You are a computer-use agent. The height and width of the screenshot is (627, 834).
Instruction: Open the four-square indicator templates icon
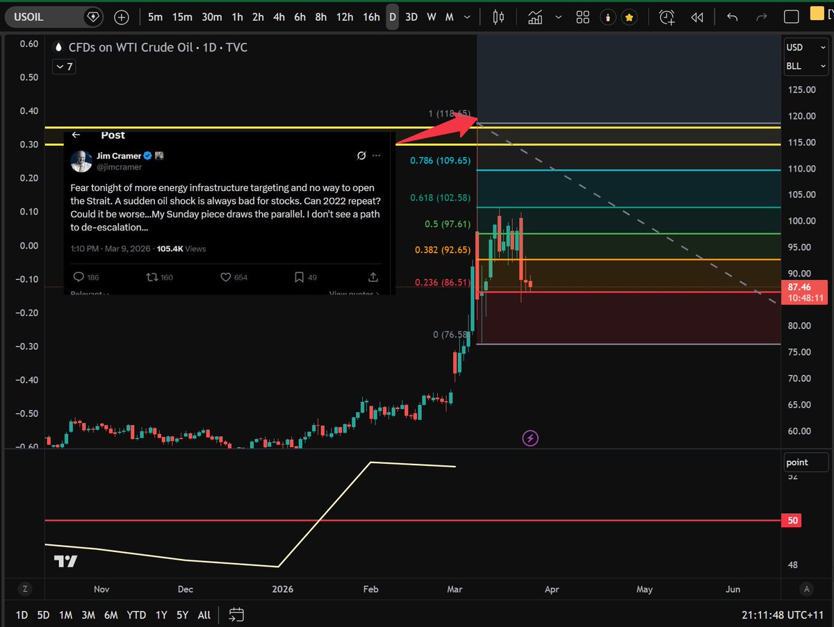[x=582, y=17]
